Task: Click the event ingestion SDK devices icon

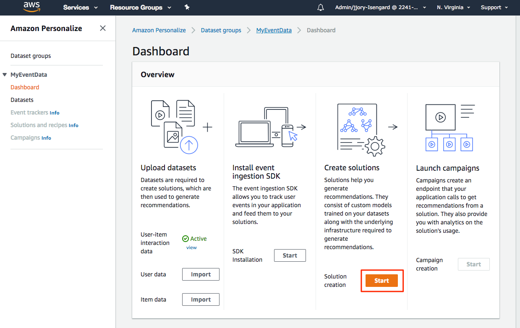Action: [268, 128]
